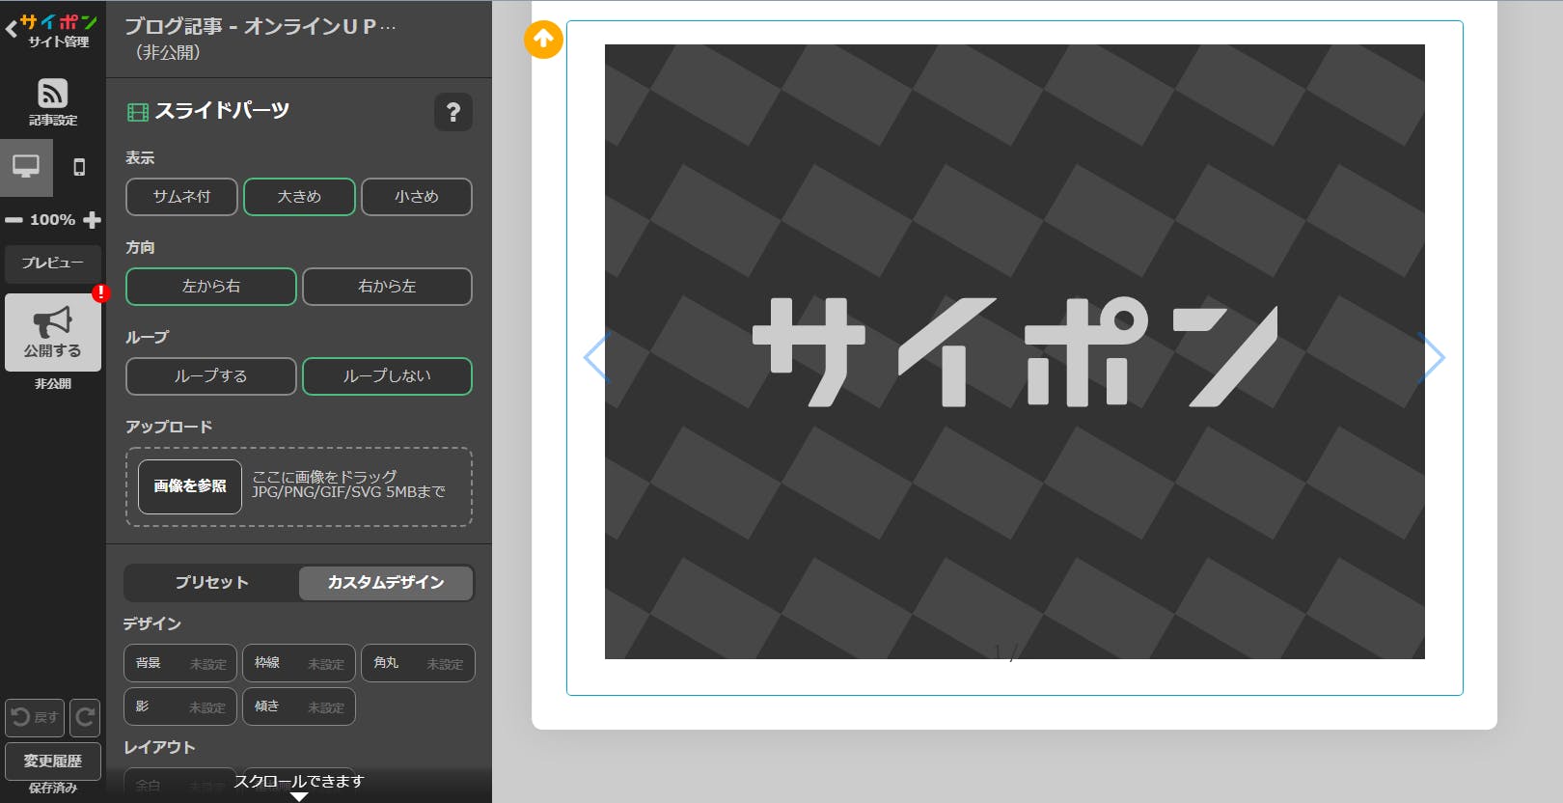This screenshot has width=1563, height=803.
Task: Click the article settings RSS icon
Action: (52, 95)
